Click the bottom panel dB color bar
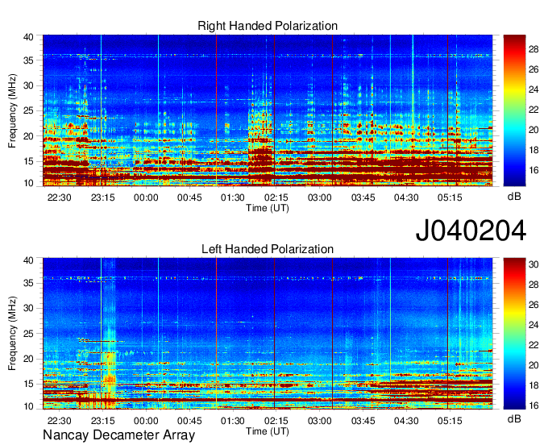The image size is (548, 445). click(514, 334)
